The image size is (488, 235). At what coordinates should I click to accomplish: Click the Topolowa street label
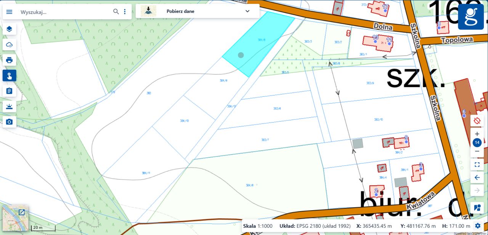click(457, 40)
